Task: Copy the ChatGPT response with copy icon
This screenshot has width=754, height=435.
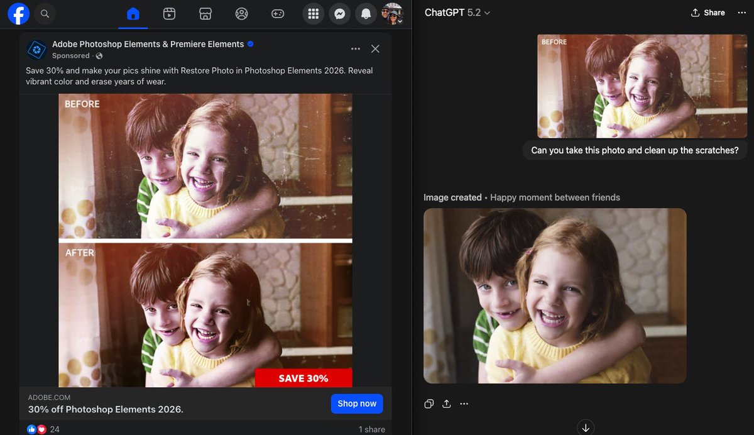Action: coord(429,404)
